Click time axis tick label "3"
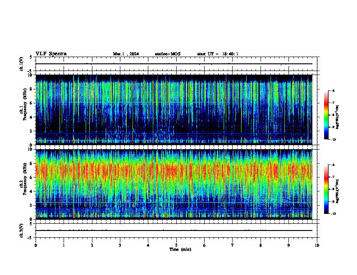The width and height of the screenshot is (357, 275). click(120, 245)
